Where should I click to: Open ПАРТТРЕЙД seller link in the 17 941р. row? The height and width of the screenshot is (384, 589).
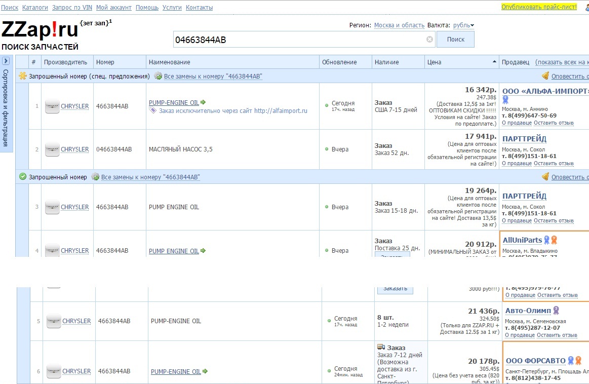tap(524, 139)
